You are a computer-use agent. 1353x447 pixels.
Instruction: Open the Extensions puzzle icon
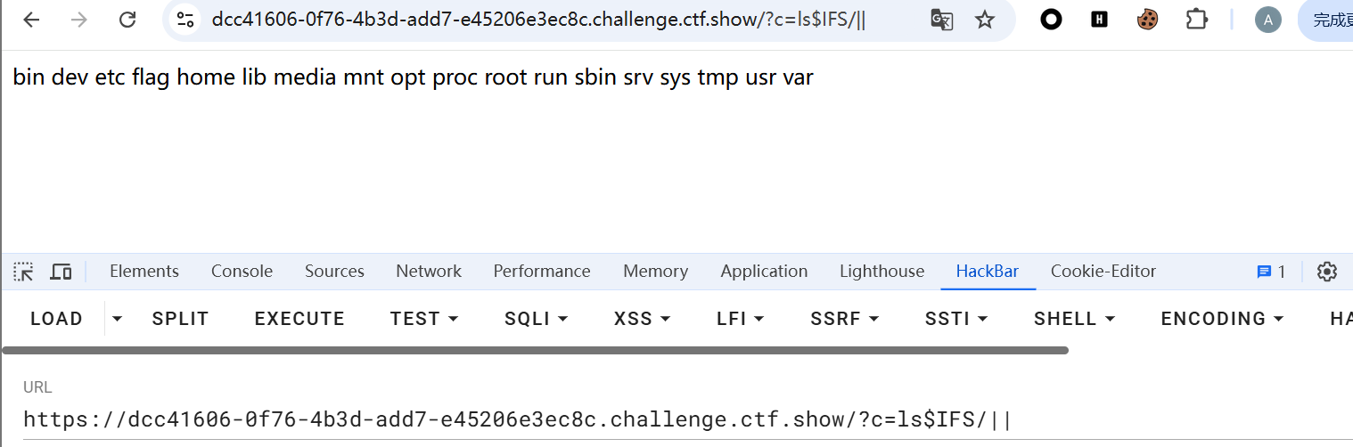[x=1196, y=20]
